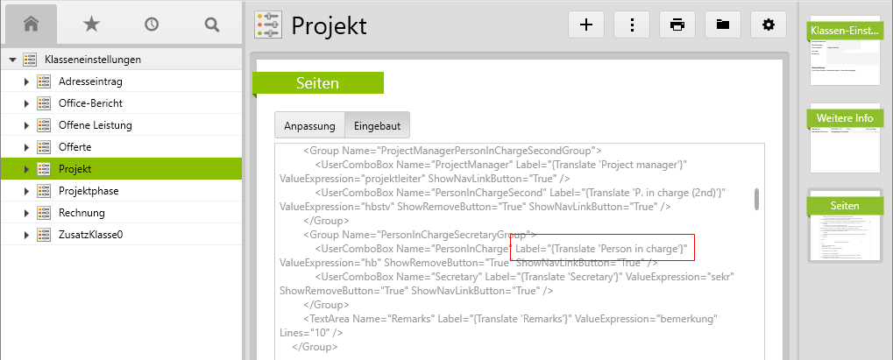Switch to the Anpassung tab
Image resolution: width=893 pixels, height=360 pixels.
(x=309, y=126)
